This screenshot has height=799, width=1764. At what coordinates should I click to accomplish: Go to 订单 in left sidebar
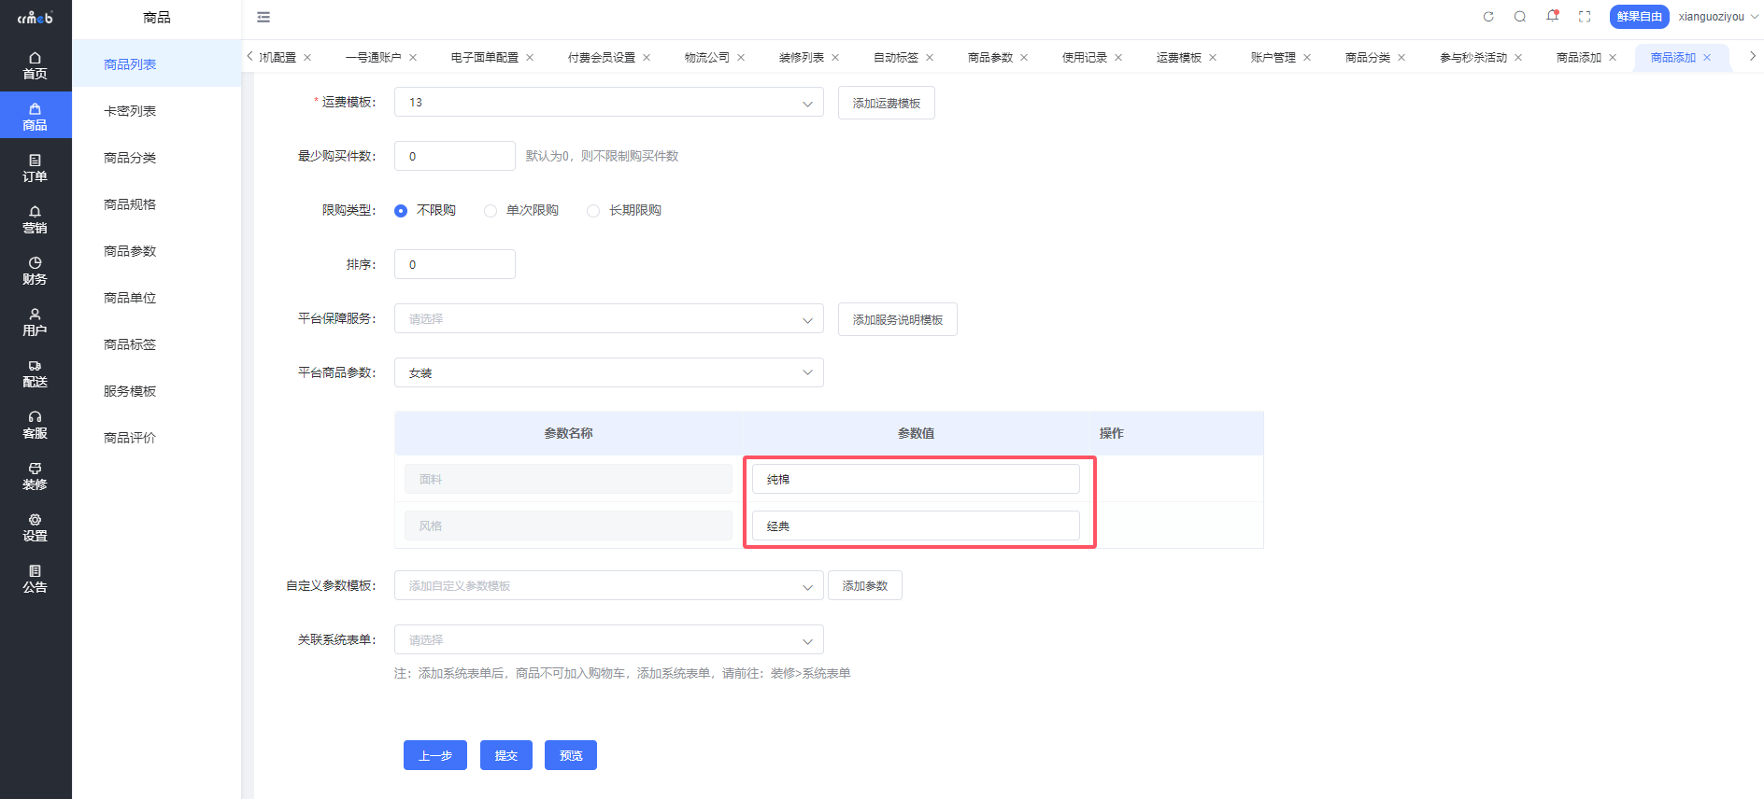36,167
